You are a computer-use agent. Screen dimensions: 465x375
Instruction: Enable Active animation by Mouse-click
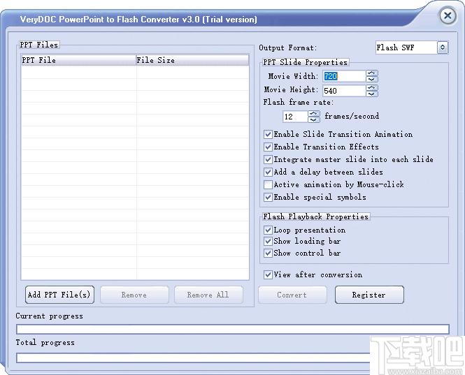pyautogui.click(x=268, y=185)
